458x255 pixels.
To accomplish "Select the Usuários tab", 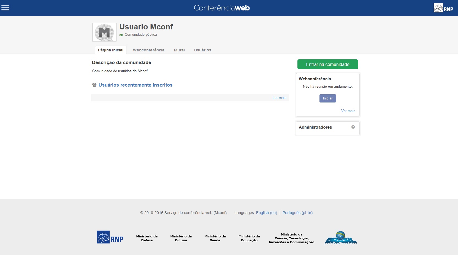I will point(202,50).
